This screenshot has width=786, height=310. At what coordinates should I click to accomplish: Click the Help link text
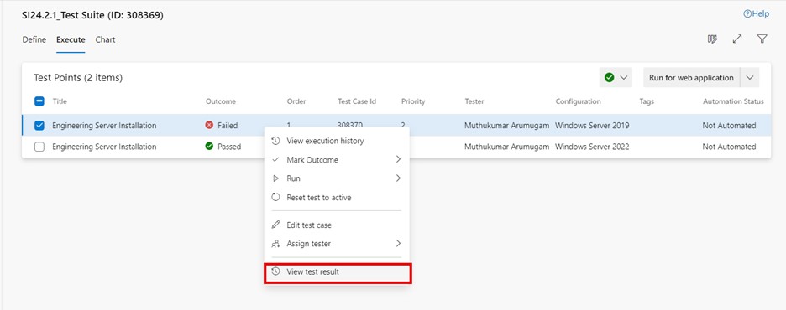coord(761,14)
